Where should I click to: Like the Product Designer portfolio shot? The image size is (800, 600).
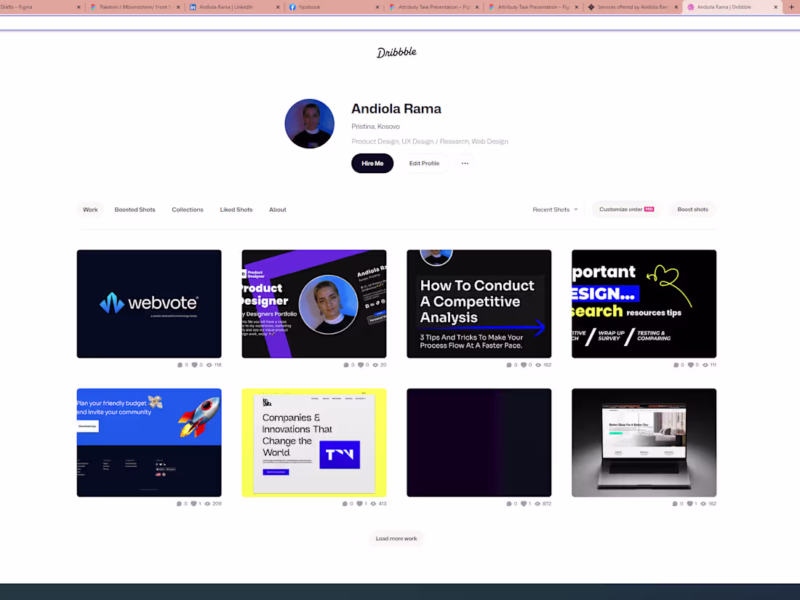[361, 365]
